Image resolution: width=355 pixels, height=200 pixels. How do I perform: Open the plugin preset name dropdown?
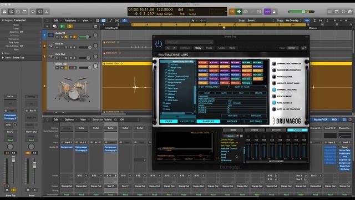(x=189, y=42)
